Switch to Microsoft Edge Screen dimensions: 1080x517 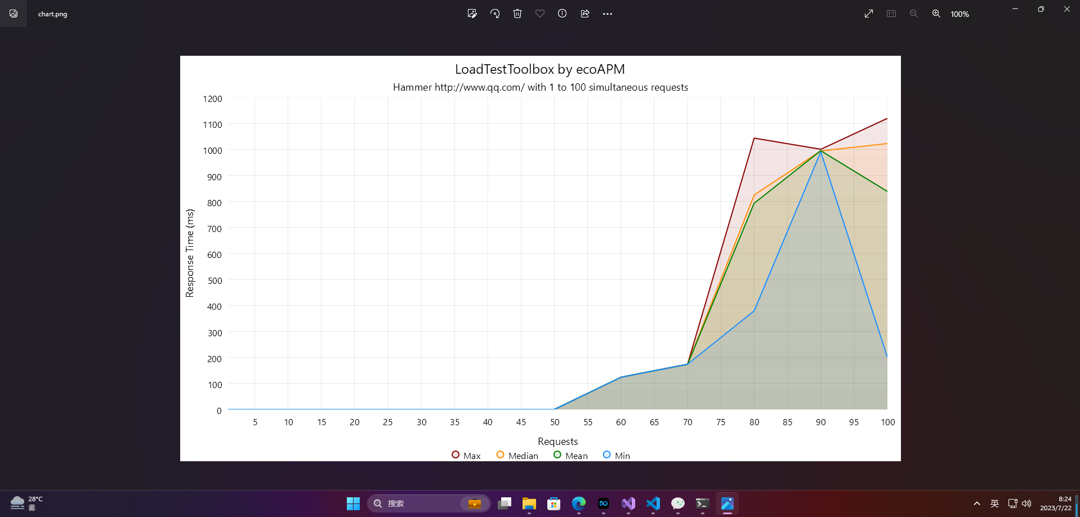579,503
